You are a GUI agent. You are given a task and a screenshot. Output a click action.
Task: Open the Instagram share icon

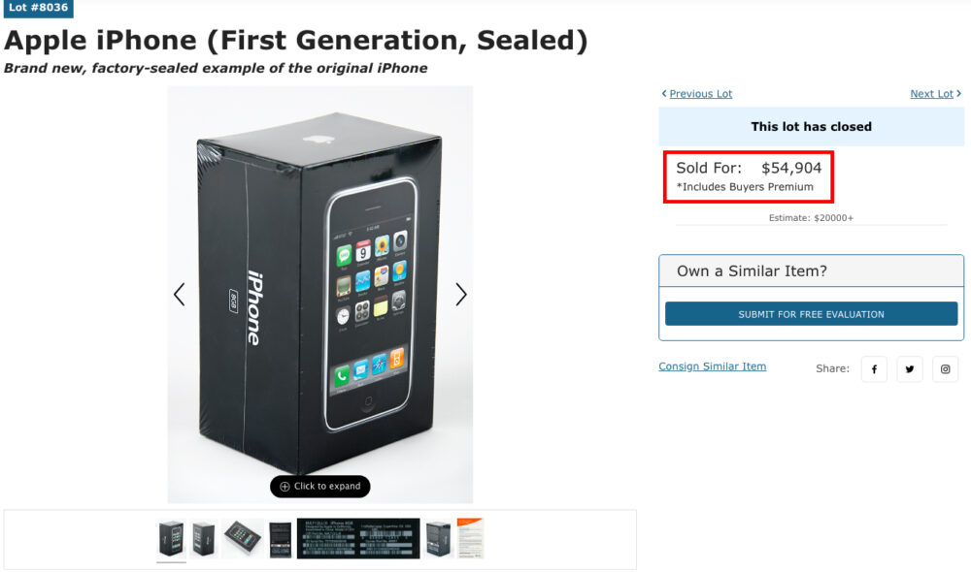[945, 369]
